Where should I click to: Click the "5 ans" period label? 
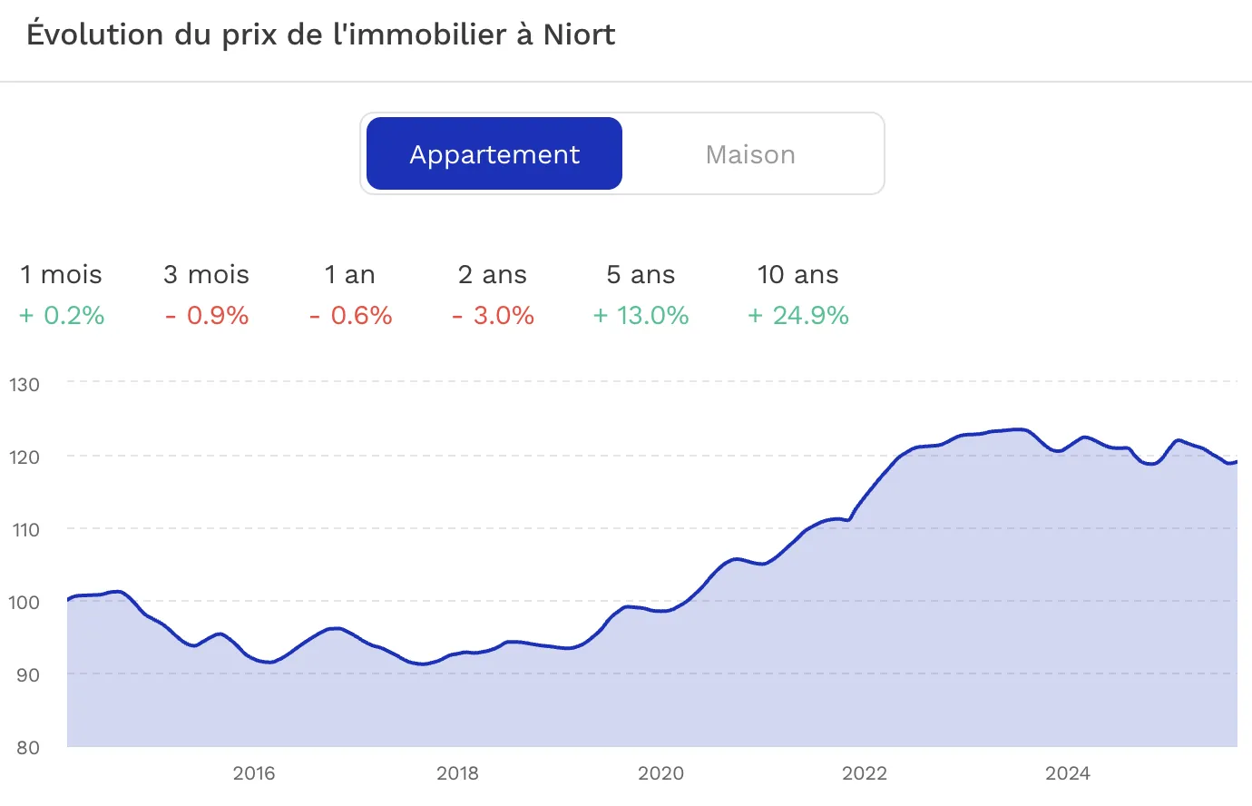pos(641,274)
